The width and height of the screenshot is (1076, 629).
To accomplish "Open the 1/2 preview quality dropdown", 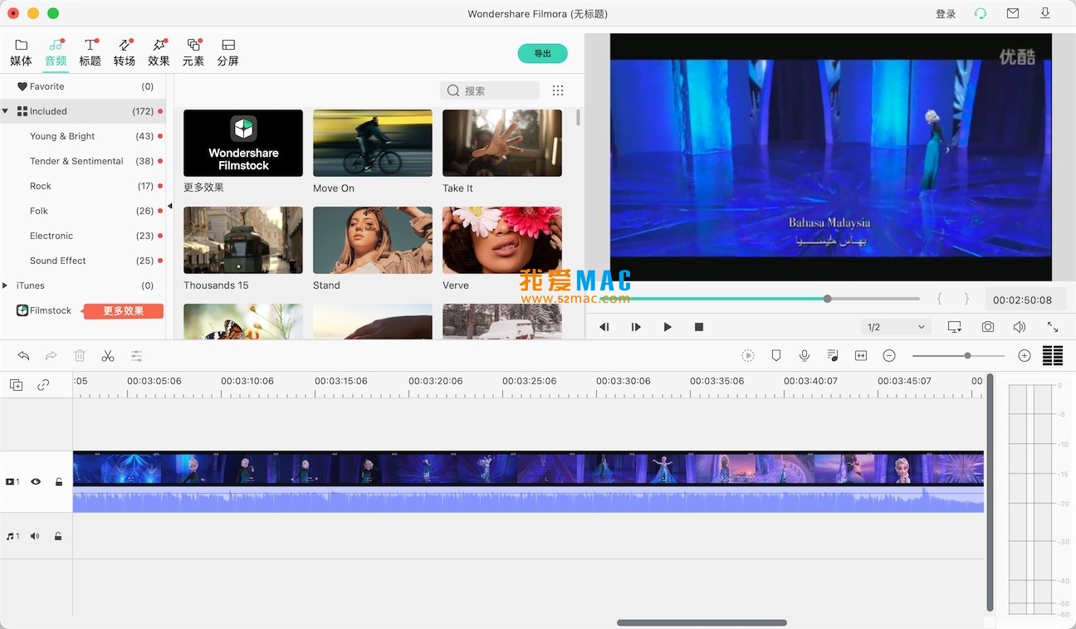I will pyautogui.click(x=896, y=327).
